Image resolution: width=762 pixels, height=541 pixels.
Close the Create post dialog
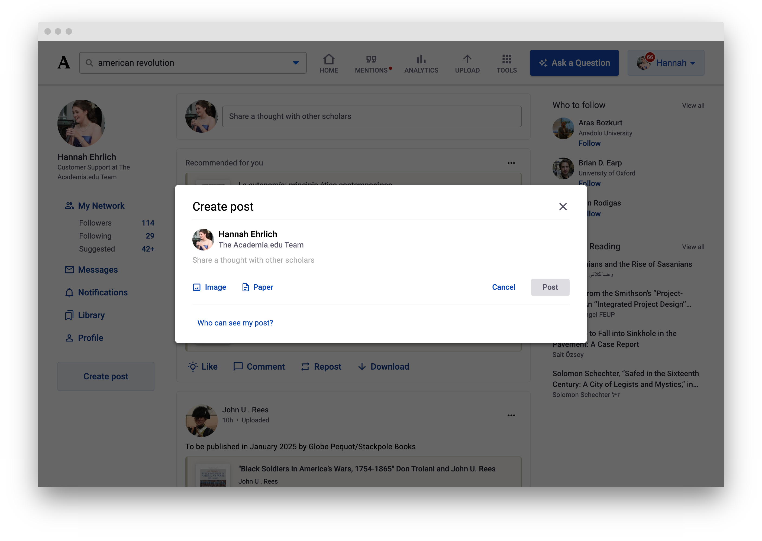tap(563, 207)
